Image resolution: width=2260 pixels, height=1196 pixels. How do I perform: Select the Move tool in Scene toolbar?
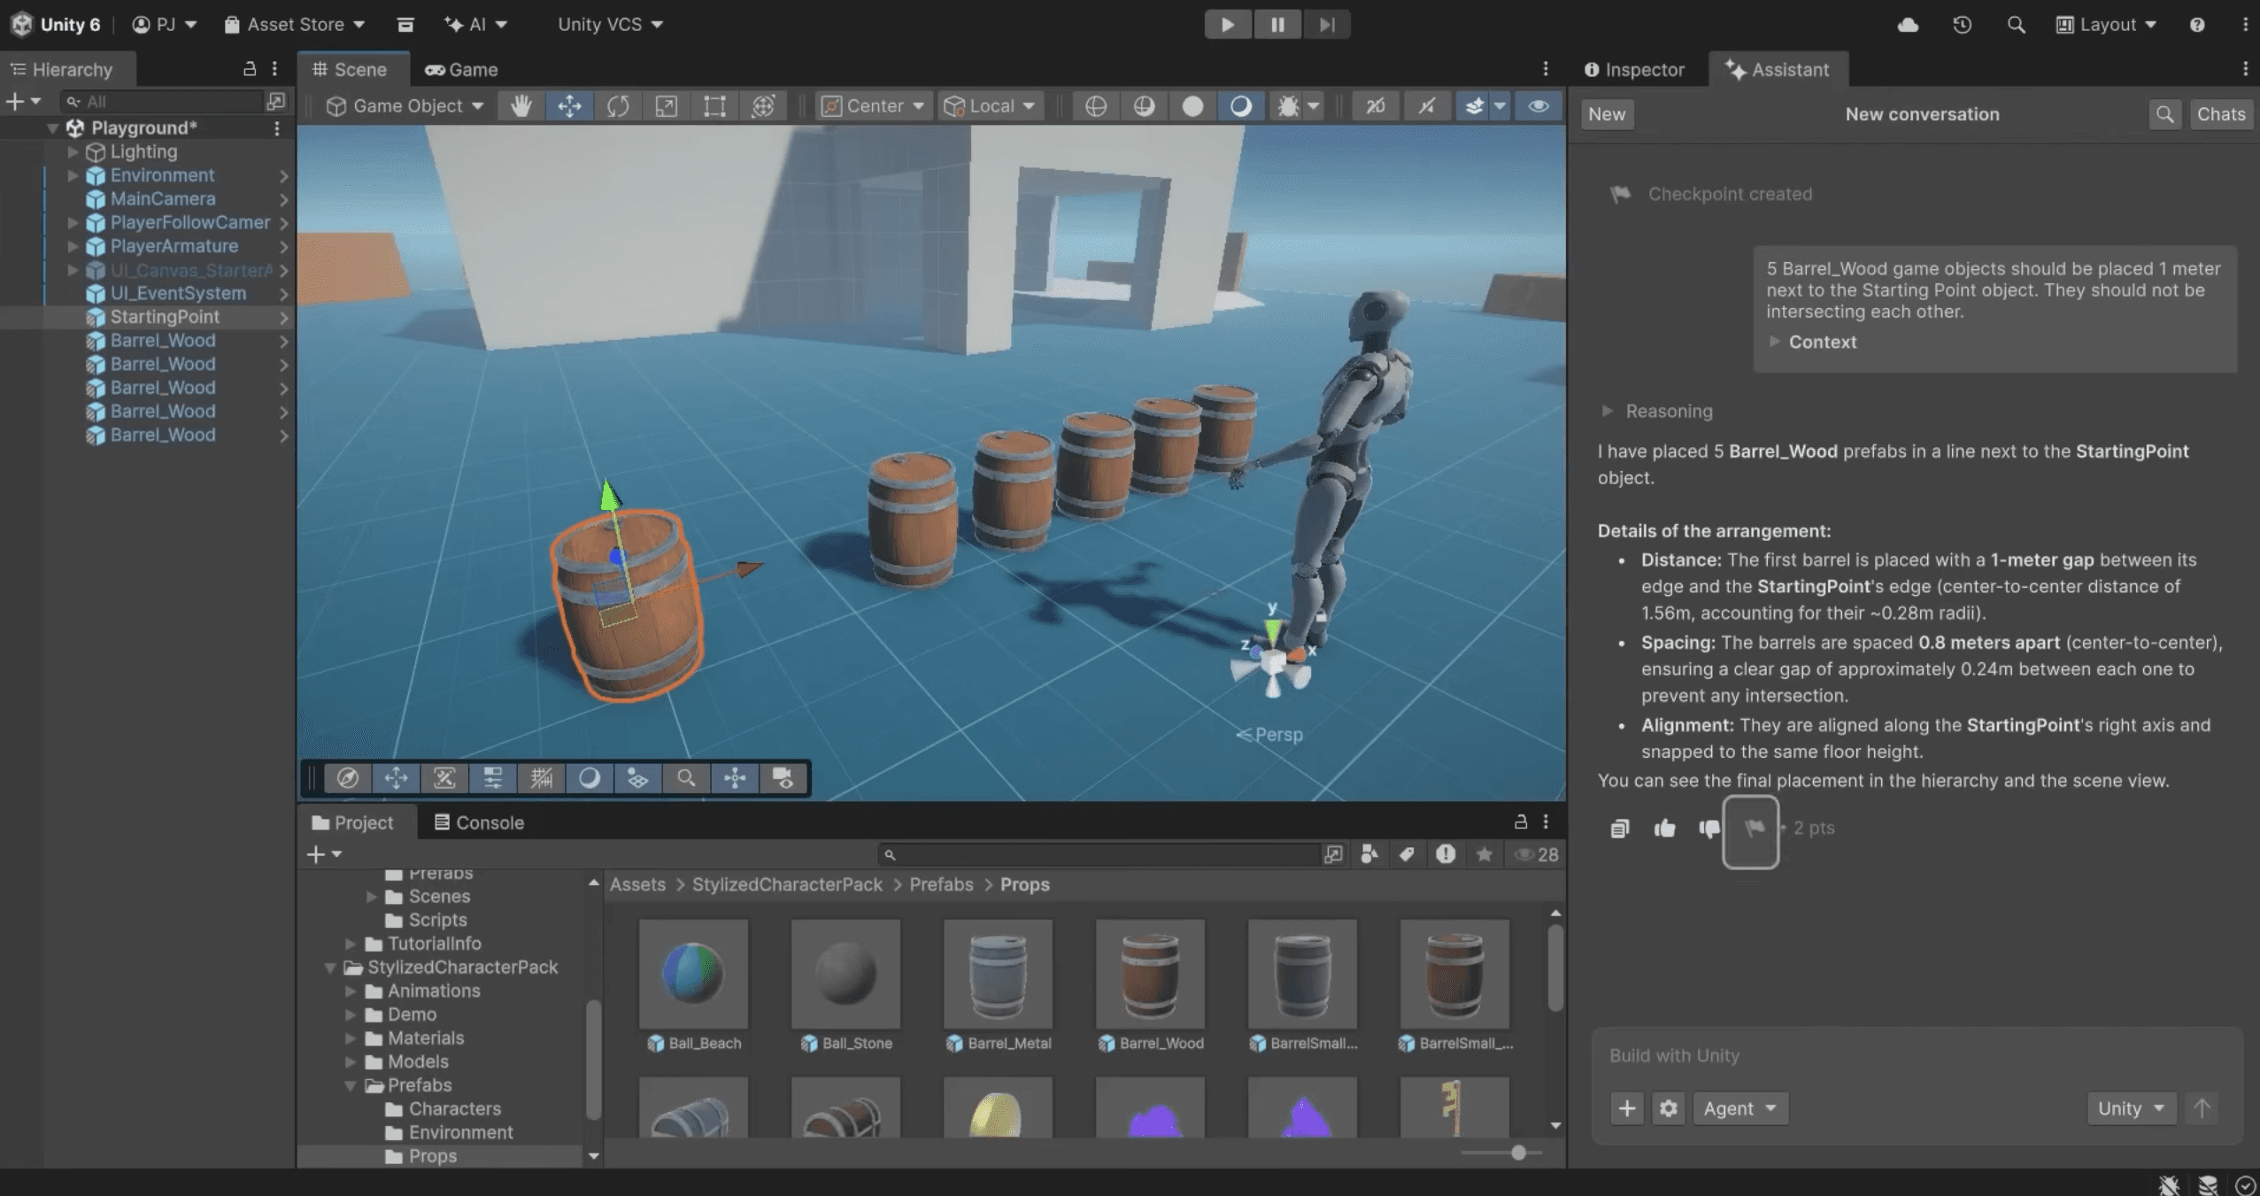569,106
